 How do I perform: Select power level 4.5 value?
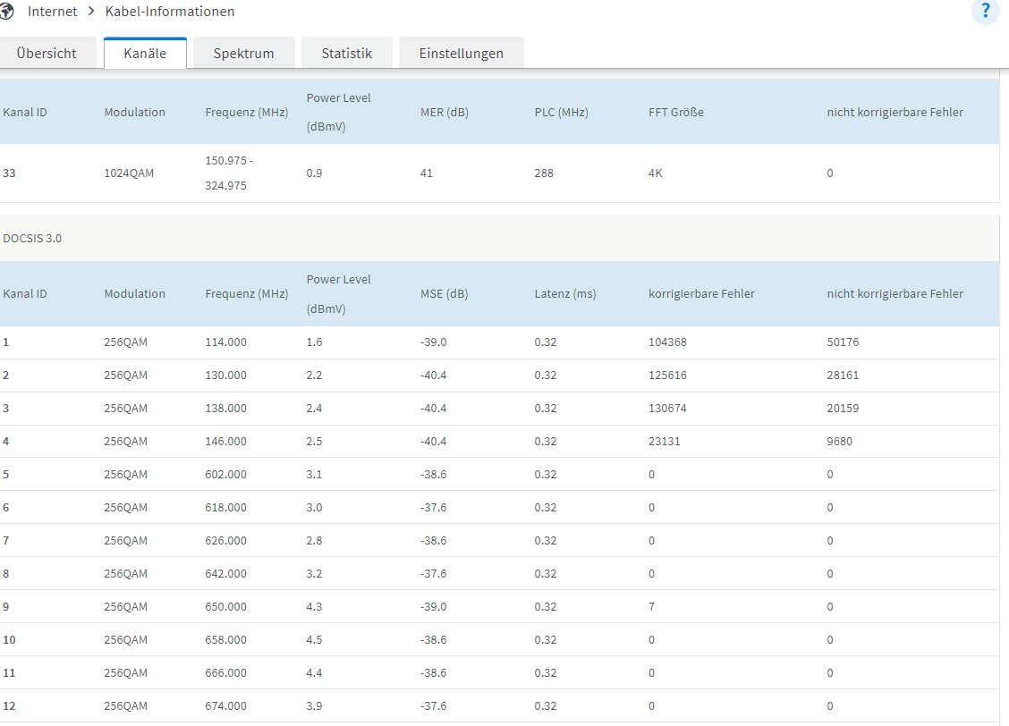click(314, 640)
